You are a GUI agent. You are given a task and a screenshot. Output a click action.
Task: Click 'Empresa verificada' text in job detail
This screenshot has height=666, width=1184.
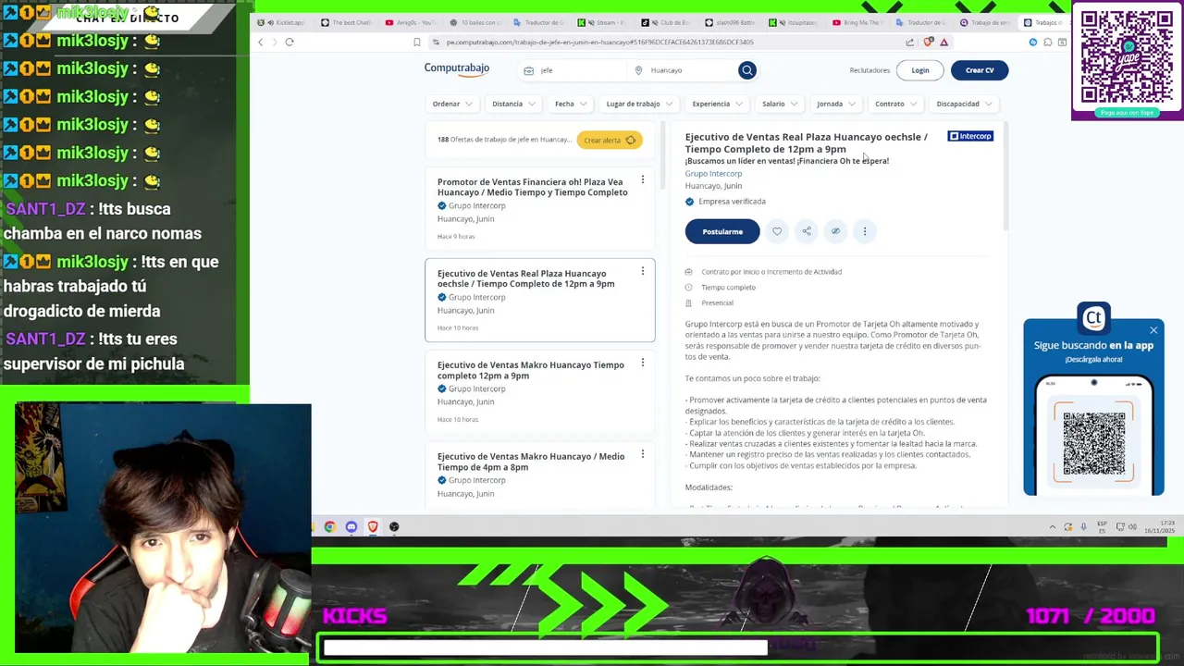click(732, 202)
